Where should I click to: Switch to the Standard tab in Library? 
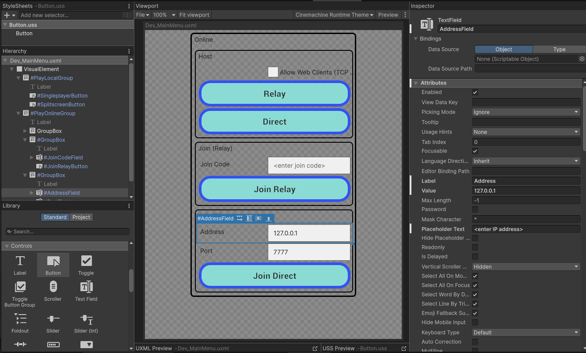point(55,217)
